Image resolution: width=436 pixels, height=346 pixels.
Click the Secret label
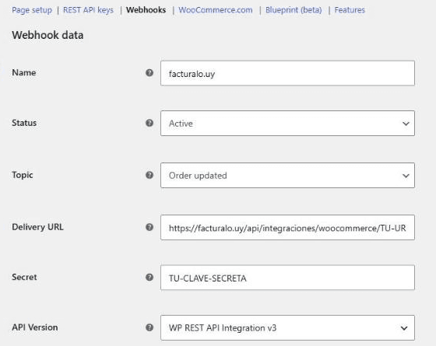(24, 277)
